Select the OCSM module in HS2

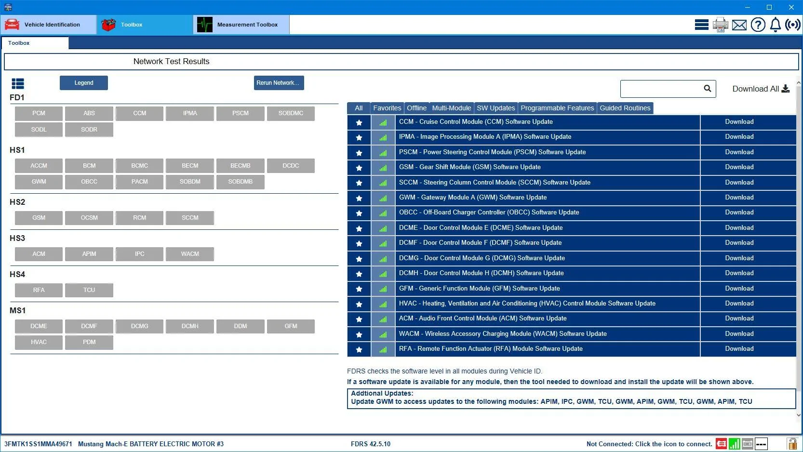click(89, 218)
